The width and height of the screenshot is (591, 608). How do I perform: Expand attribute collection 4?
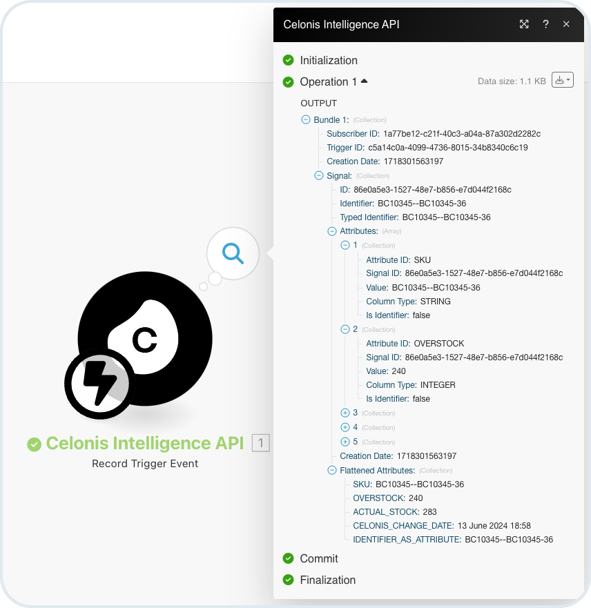coord(345,427)
